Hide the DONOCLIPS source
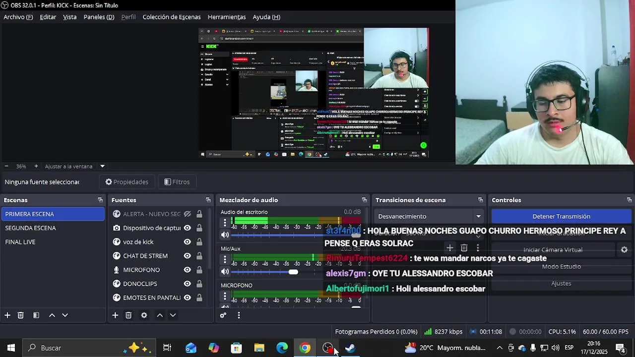The image size is (635, 357). tap(188, 284)
